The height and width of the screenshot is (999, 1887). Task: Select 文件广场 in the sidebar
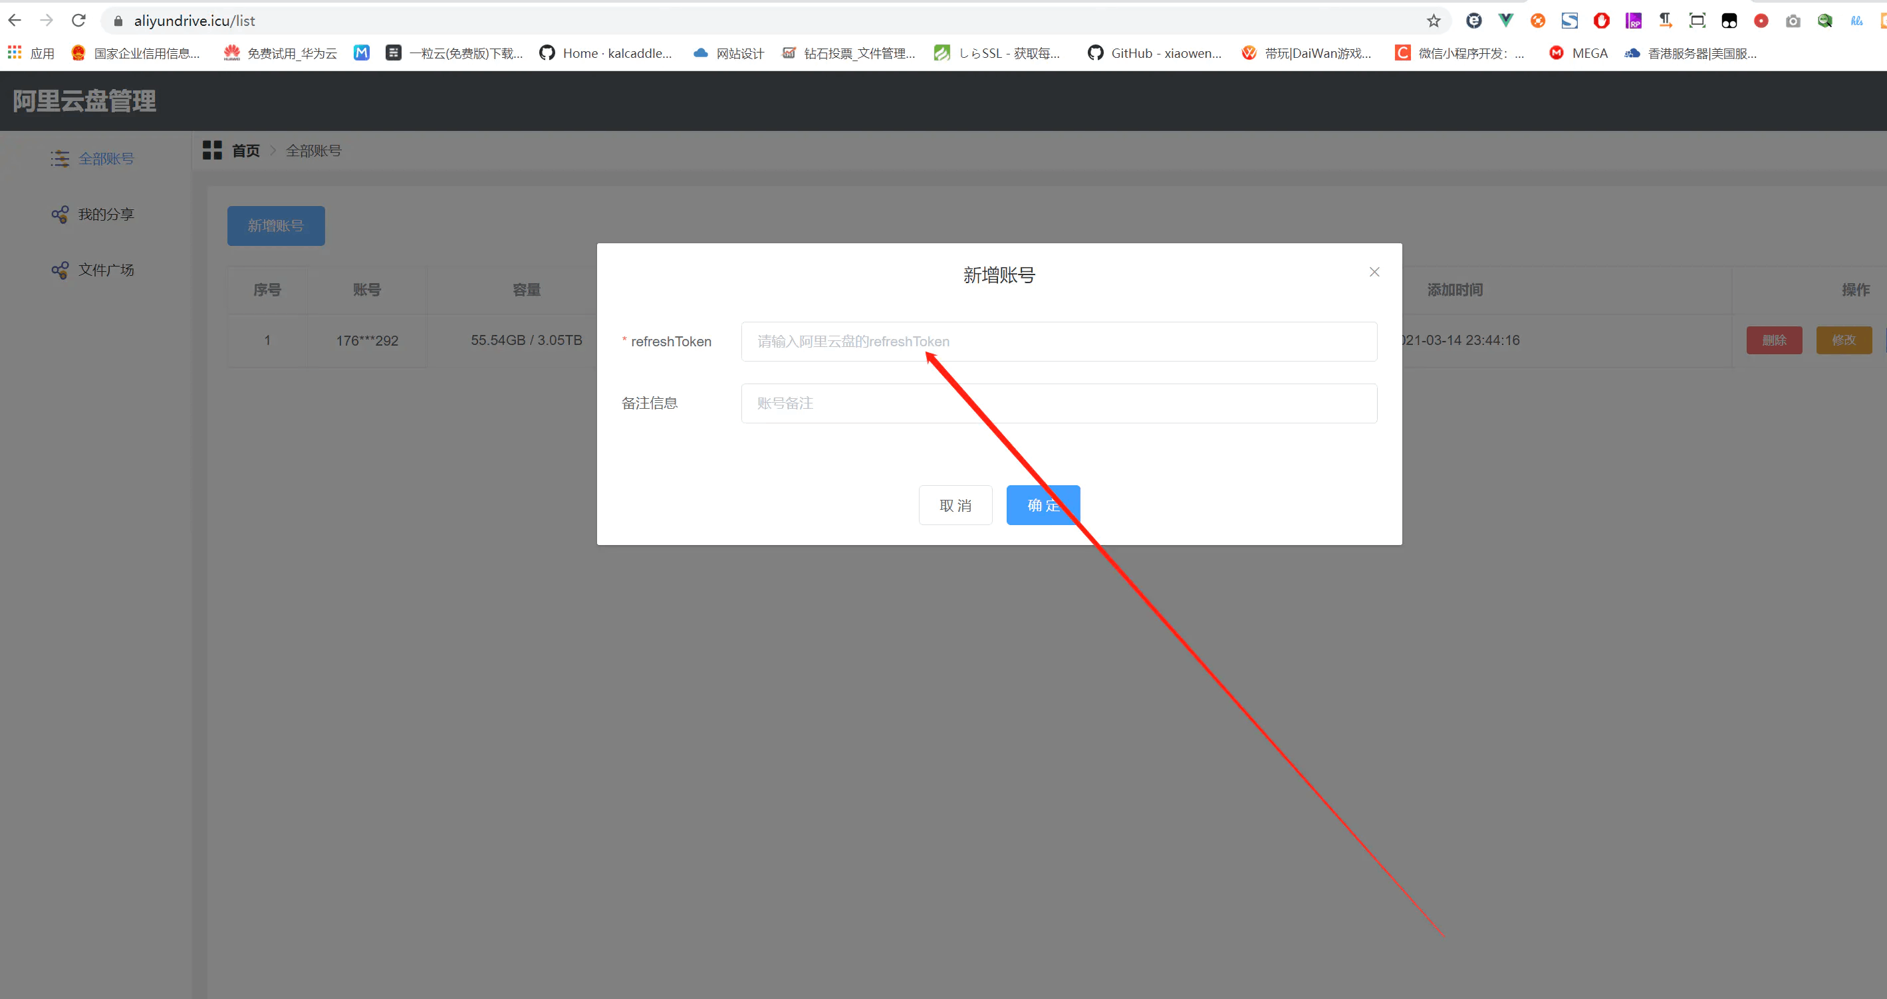point(106,270)
